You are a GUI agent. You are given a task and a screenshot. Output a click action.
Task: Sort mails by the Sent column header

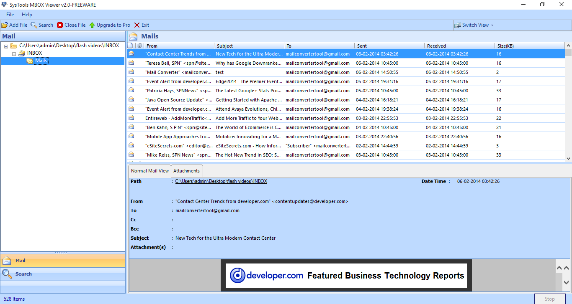[389, 46]
